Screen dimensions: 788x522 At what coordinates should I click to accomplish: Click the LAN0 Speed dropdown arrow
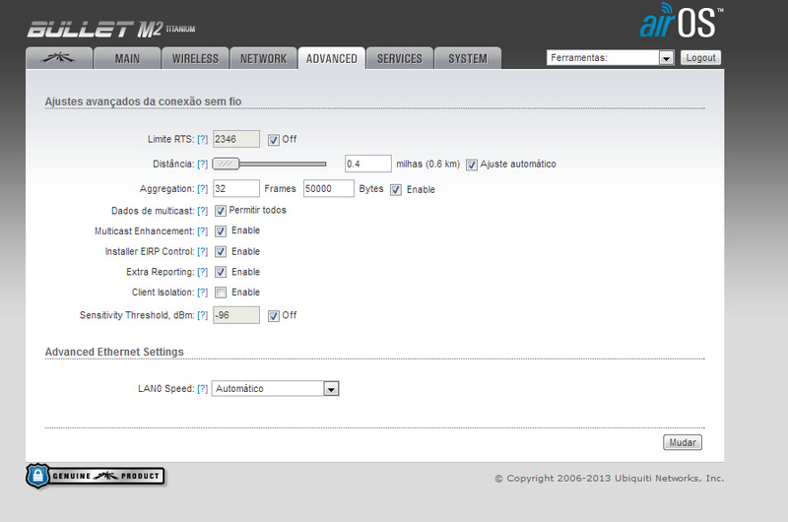pyautogui.click(x=331, y=389)
